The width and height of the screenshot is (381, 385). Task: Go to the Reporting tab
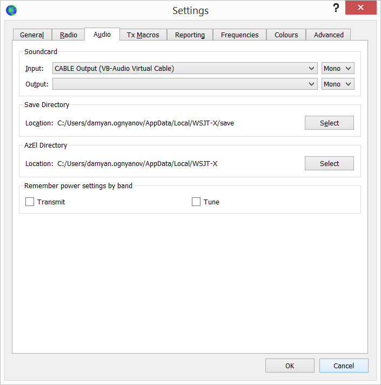(190, 35)
